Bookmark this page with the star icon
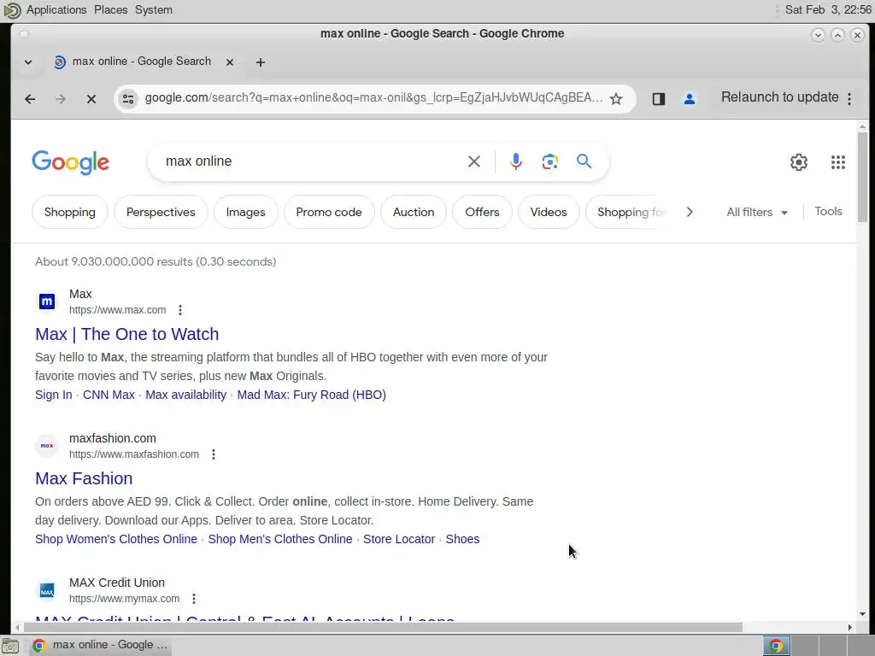 tap(616, 99)
